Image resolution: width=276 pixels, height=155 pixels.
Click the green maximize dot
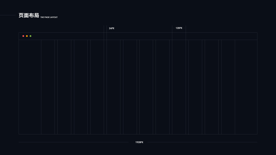(x=31, y=36)
